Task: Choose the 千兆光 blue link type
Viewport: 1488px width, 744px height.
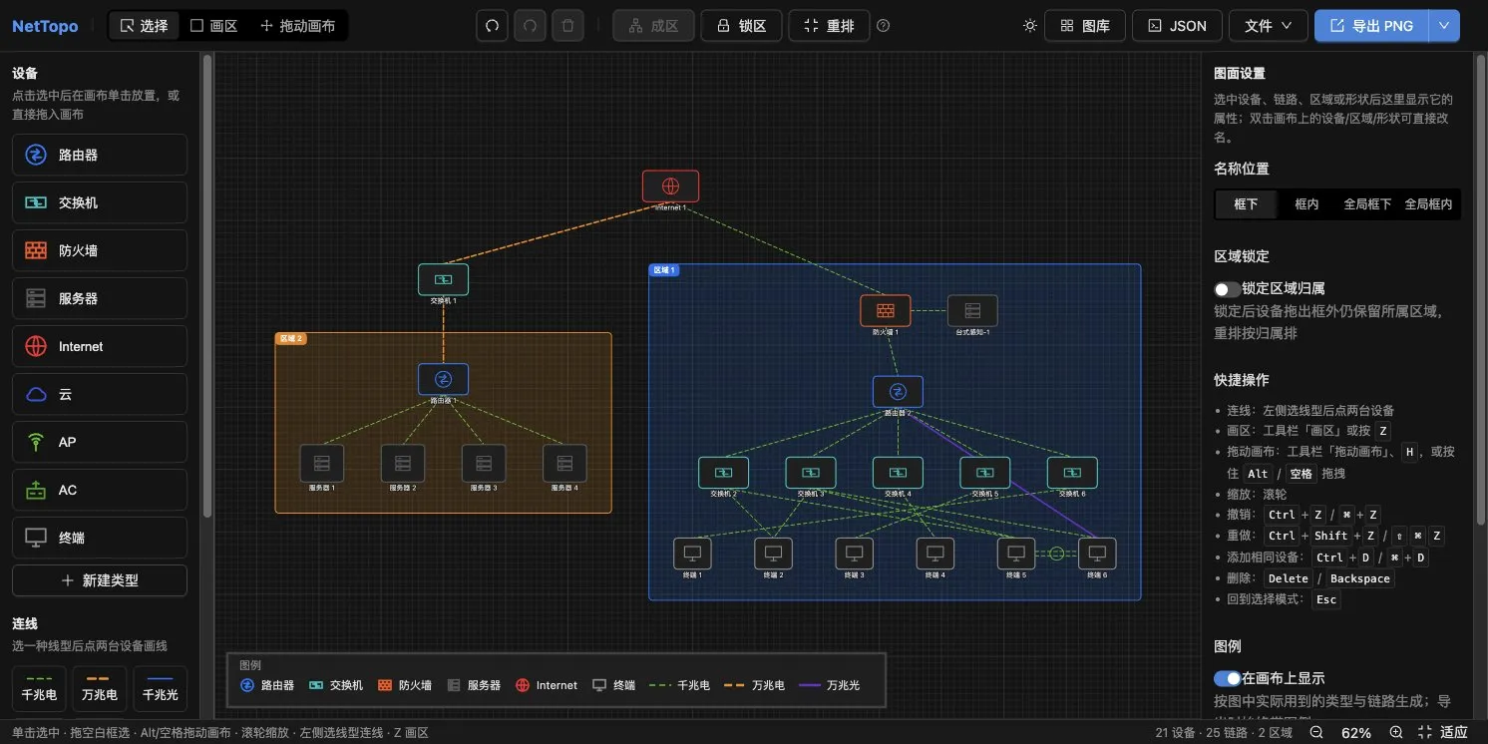Action: [x=161, y=689]
